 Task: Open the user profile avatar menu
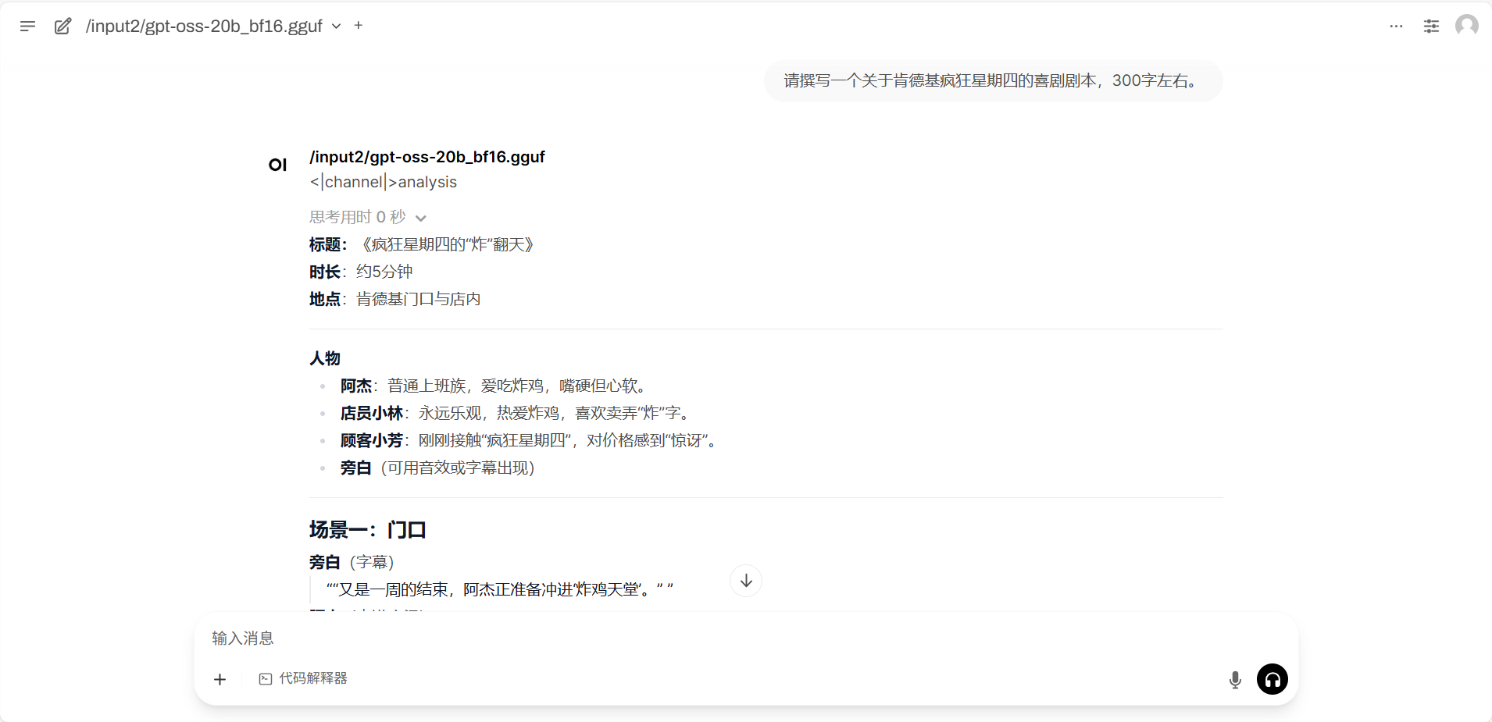click(1466, 26)
